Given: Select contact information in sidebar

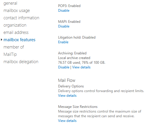Looking at the screenshot, I should [x=21, y=18].
